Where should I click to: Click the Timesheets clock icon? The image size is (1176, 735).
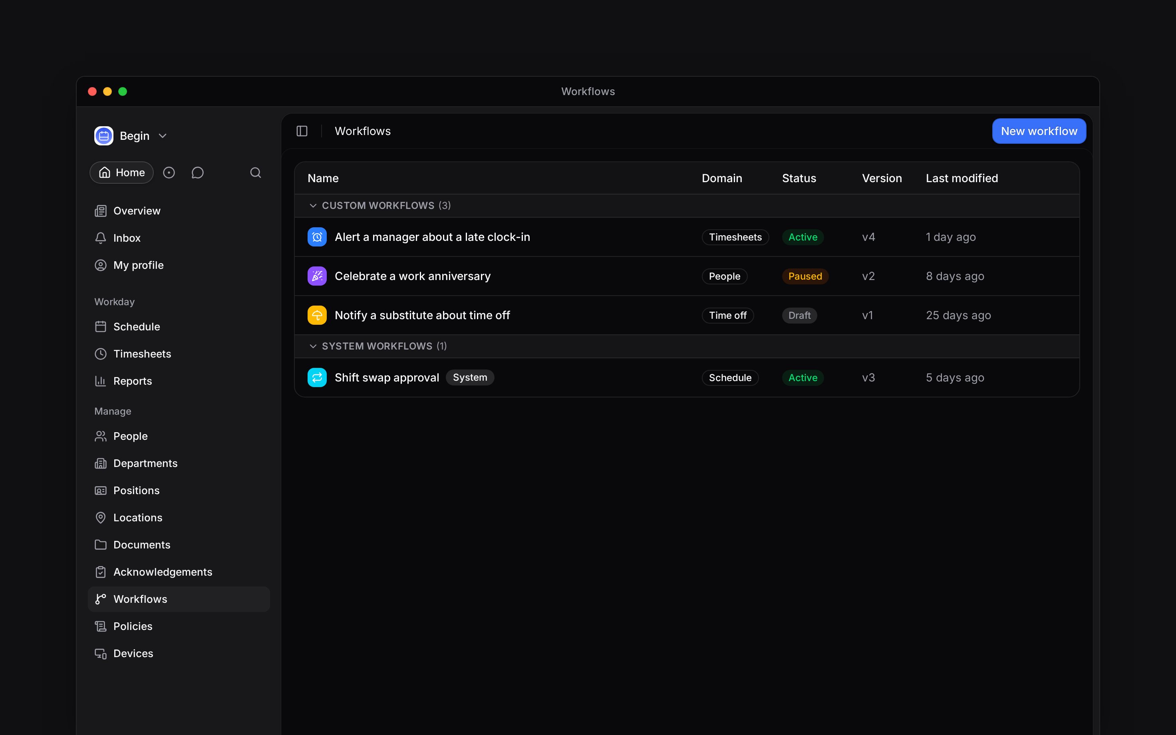point(101,354)
